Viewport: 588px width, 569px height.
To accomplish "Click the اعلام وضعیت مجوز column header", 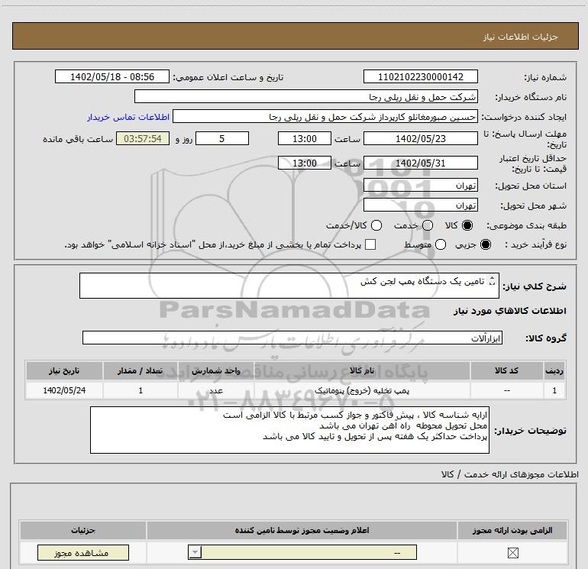I will click(302, 530).
